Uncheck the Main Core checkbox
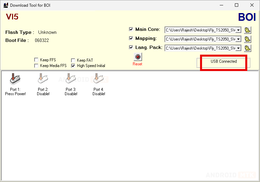The width and height of the screenshot is (260, 182). pyautogui.click(x=131, y=29)
